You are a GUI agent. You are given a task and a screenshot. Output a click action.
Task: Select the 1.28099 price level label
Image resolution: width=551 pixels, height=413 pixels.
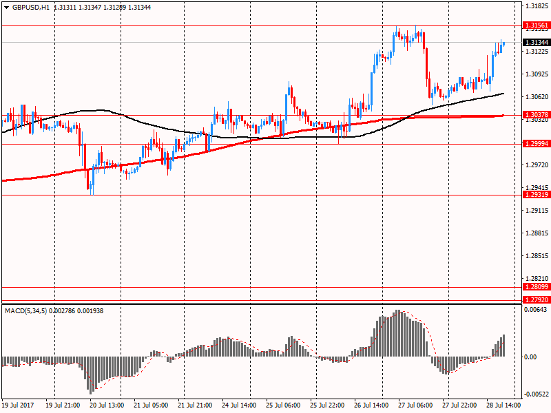(x=537, y=287)
